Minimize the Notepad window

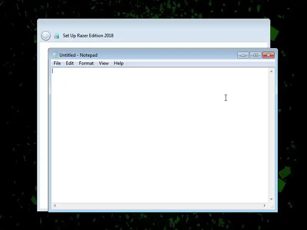[x=243, y=55]
